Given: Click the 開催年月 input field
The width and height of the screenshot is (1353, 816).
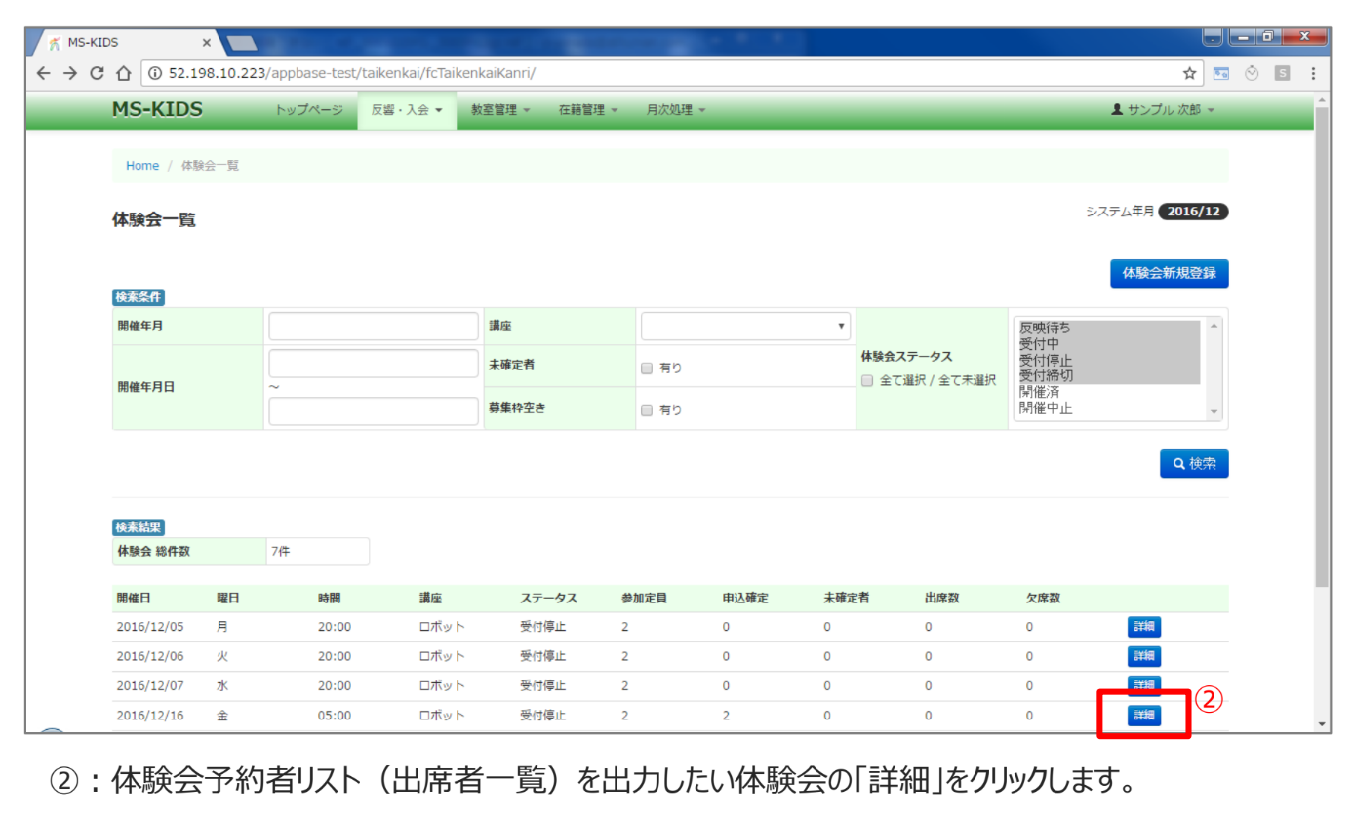Looking at the screenshot, I should [374, 327].
